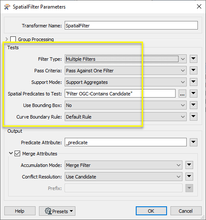Open the arrow menu beside Use Bounding Box
This screenshot has width=206, height=220.
pyautogui.click(x=194, y=105)
